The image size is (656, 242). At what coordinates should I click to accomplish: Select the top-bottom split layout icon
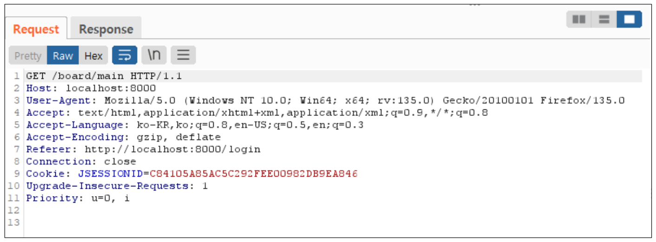[x=604, y=19]
